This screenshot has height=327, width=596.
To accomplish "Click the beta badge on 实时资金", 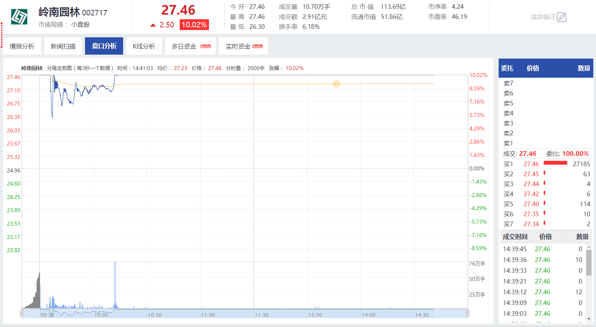I will pyautogui.click(x=257, y=47).
